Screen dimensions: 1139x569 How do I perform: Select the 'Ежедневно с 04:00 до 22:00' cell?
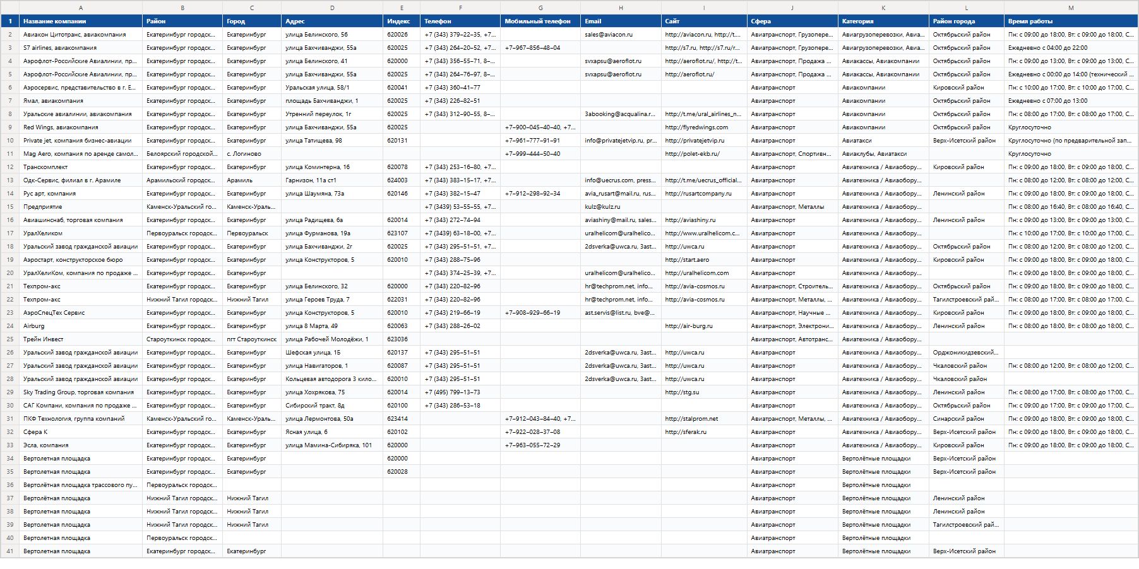point(1071,48)
